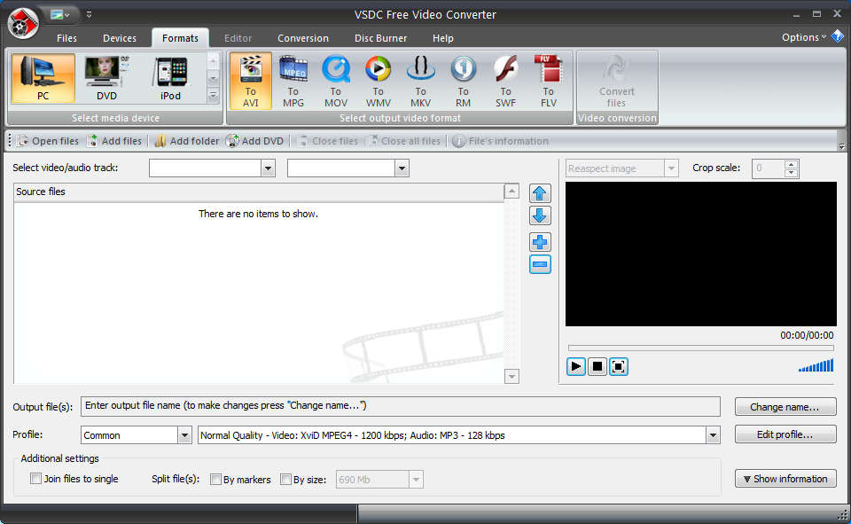
Task: Customize quick access toolbar arrow
Action: coord(89,15)
